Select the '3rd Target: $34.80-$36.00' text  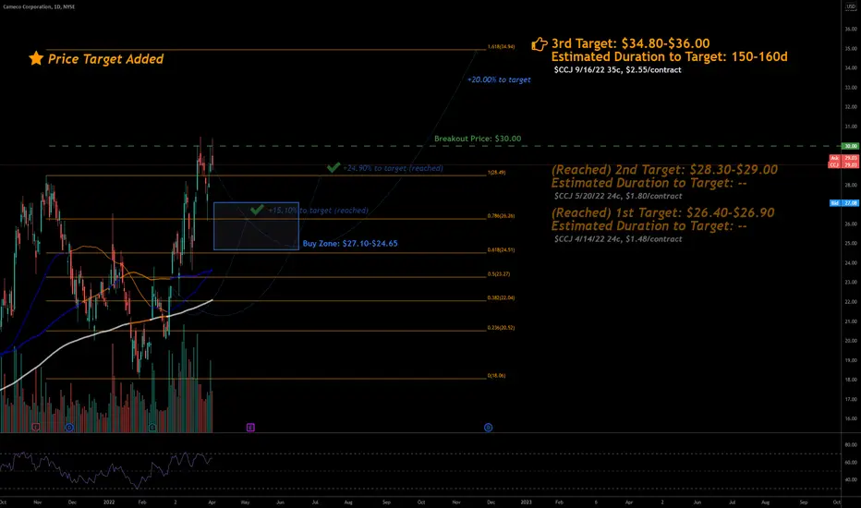[x=630, y=43]
